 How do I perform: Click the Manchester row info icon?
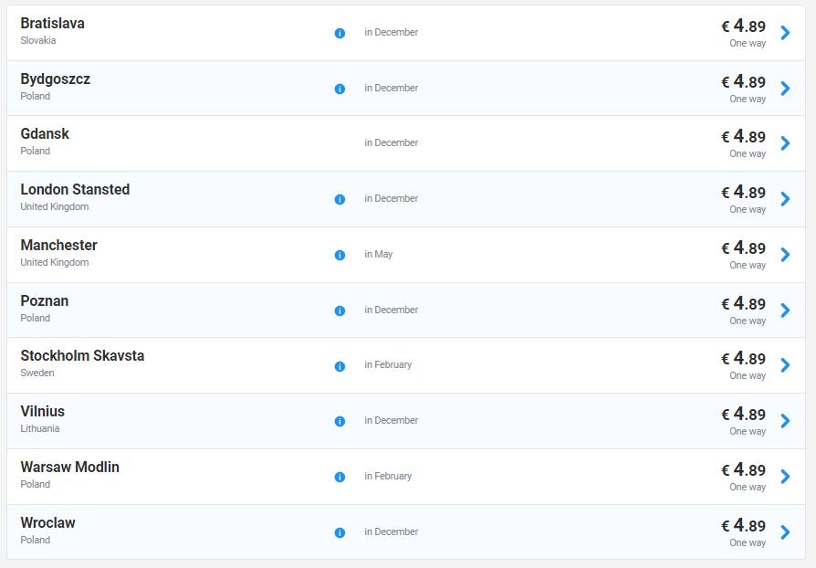tap(340, 255)
